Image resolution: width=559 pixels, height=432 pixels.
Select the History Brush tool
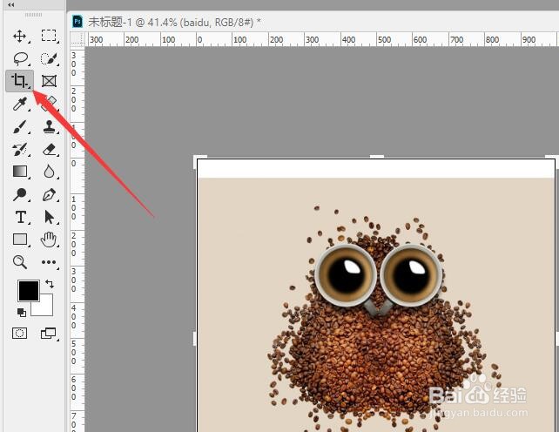[x=20, y=150]
